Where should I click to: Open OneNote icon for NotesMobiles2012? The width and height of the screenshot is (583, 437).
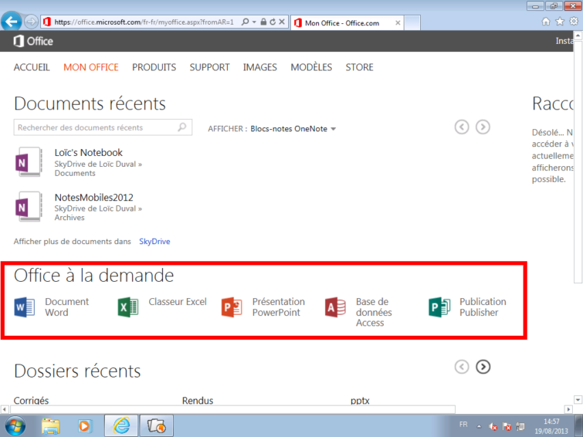[29, 206]
